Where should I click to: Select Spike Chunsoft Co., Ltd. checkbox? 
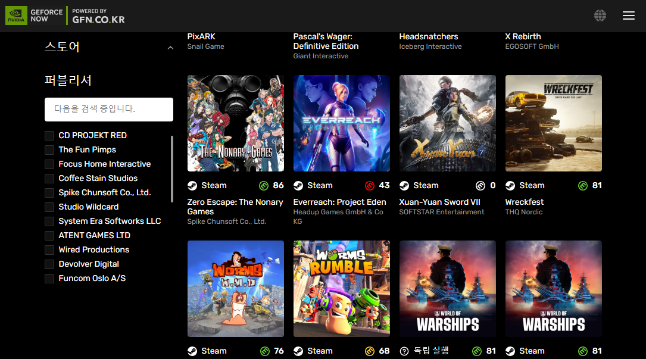49,193
